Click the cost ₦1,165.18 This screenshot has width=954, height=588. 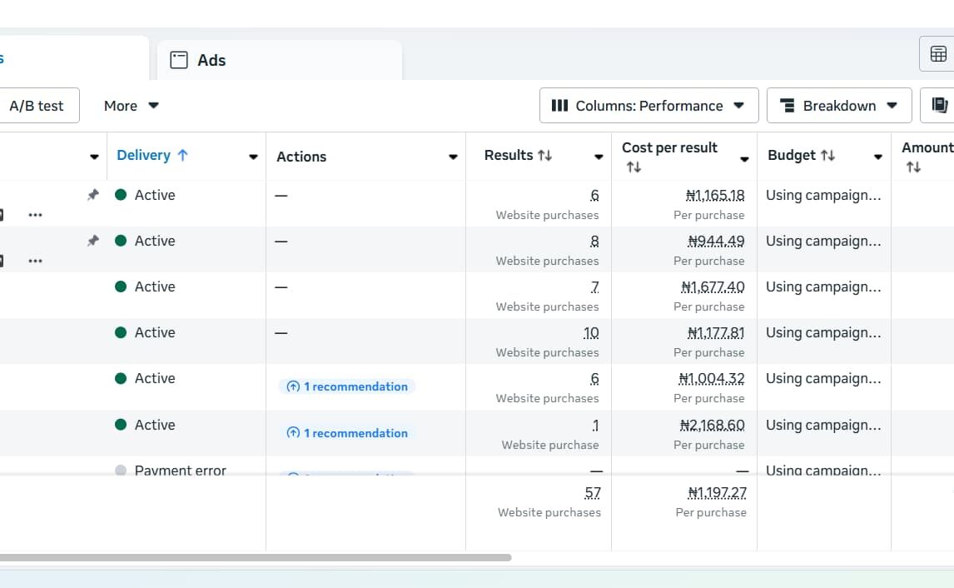point(715,196)
